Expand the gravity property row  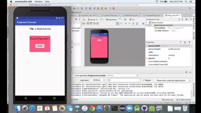147,58
